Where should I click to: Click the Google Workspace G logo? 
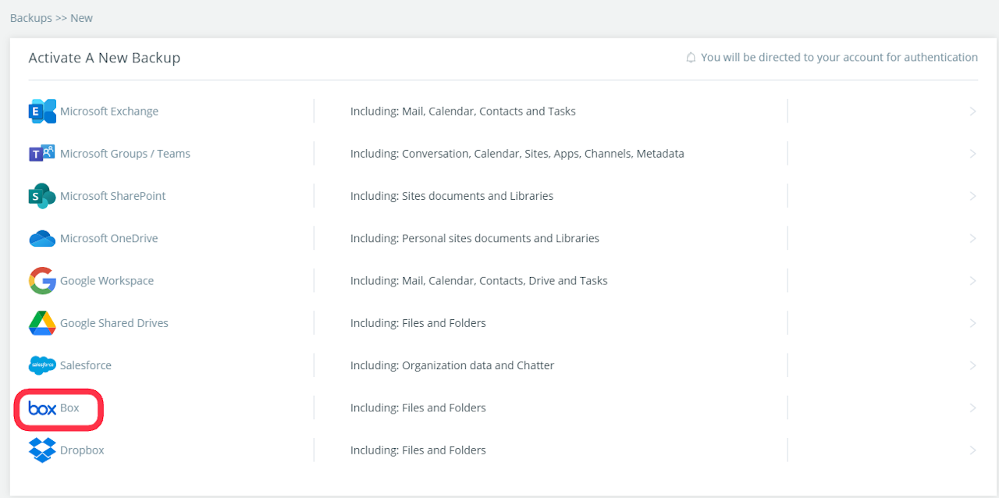42,281
